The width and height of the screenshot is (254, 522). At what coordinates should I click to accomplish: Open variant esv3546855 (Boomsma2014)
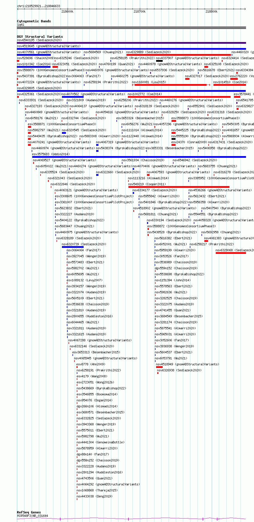97,394
